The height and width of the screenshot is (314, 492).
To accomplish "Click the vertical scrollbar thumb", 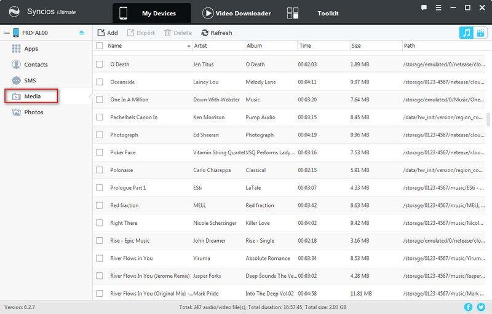I will (488, 119).
